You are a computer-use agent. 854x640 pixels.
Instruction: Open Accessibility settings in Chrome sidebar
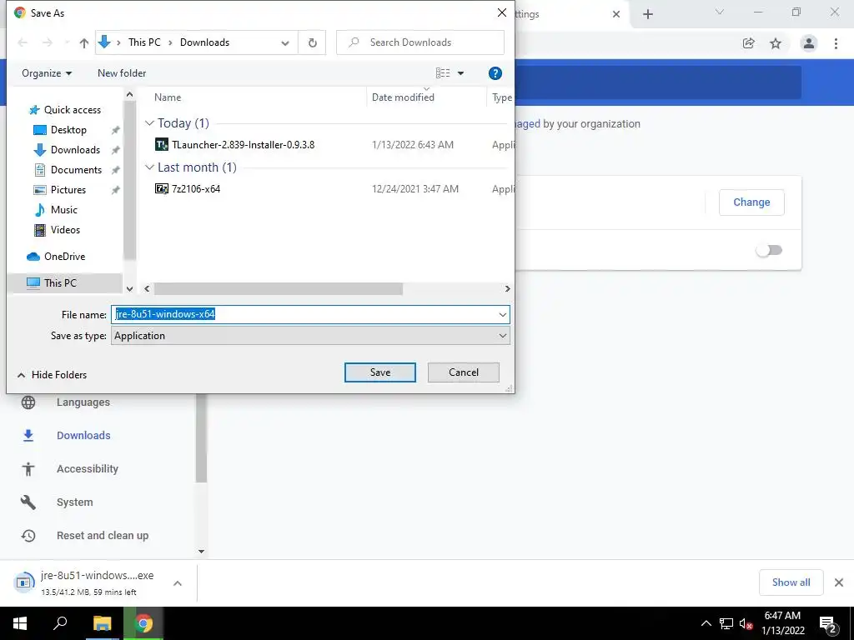click(x=87, y=468)
